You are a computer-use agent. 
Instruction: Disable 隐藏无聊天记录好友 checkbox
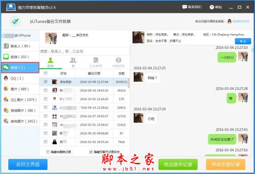[91, 152]
